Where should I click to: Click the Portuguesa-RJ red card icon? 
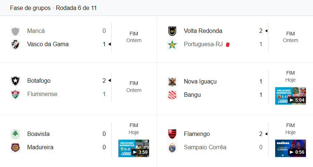[x=228, y=44]
